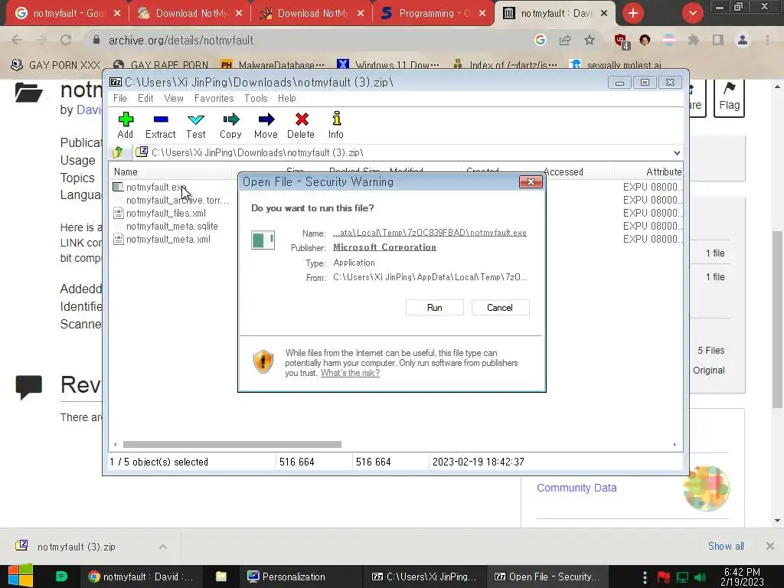Open the Microsoft Corporation publisher link
The image size is (784, 588).
coord(384,247)
